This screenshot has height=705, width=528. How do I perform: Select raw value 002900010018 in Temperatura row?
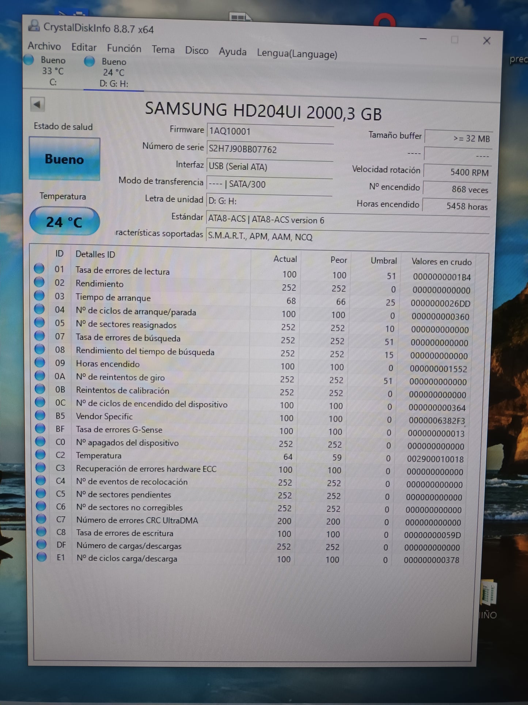pyautogui.click(x=435, y=459)
